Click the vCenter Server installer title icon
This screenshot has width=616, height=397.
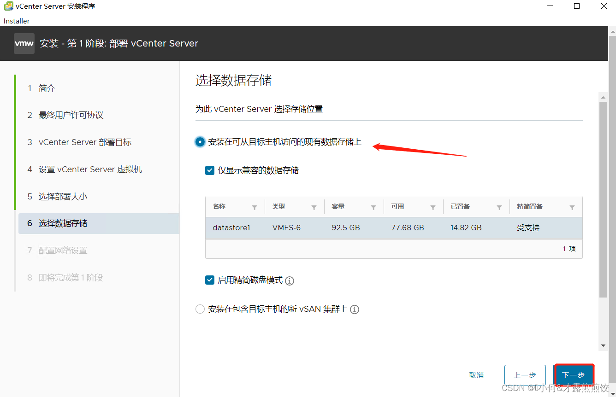click(x=9, y=7)
